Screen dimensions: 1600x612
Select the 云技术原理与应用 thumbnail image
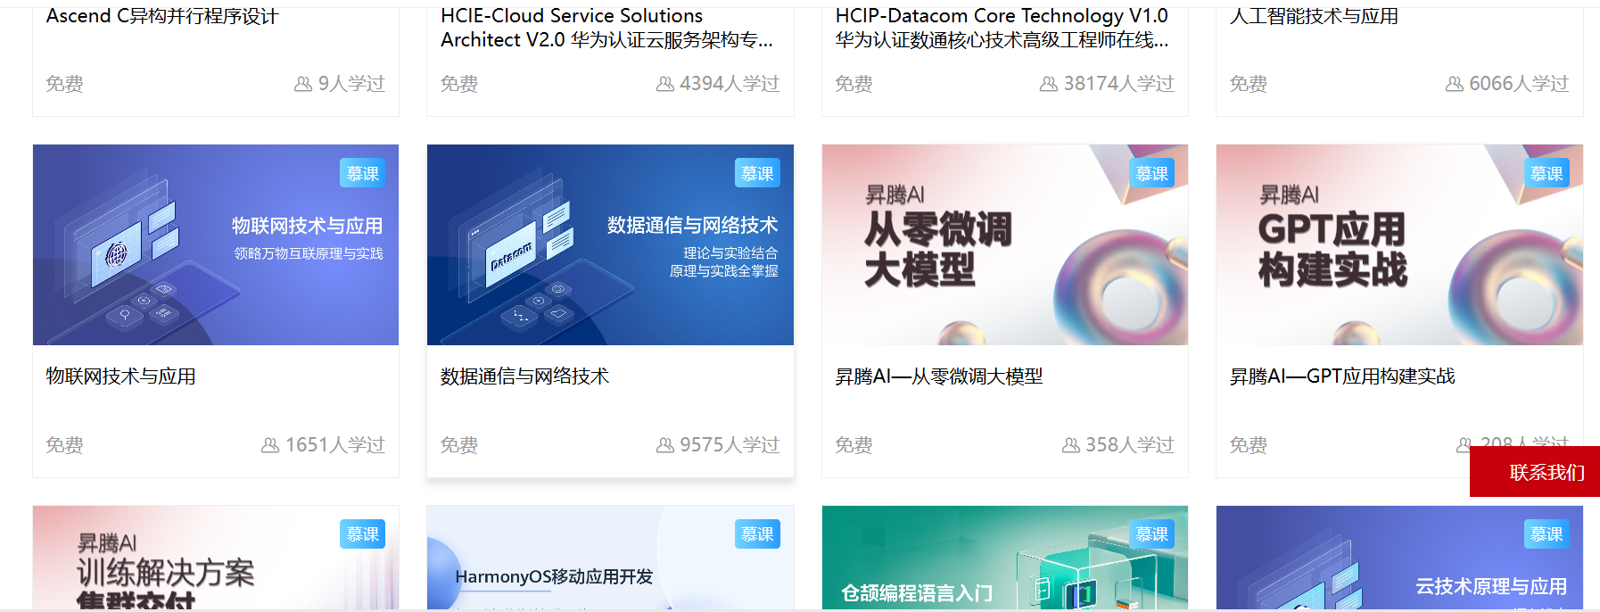[x=1399, y=558]
